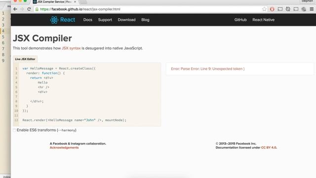Go forward with the browser forward arrow
Image resolution: width=316 pixels, height=178 pixels.
pos(22,9)
